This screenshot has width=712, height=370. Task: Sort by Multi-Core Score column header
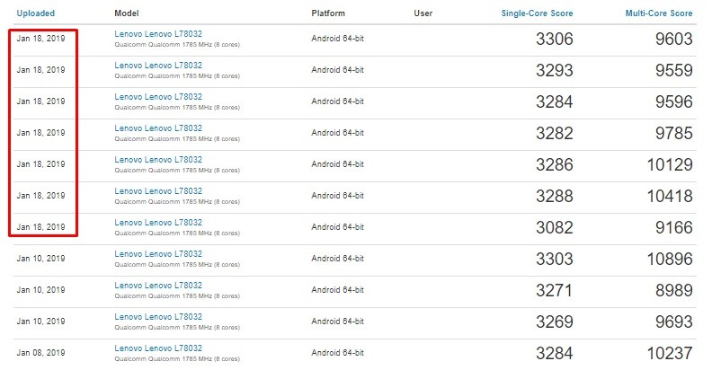point(658,13)
